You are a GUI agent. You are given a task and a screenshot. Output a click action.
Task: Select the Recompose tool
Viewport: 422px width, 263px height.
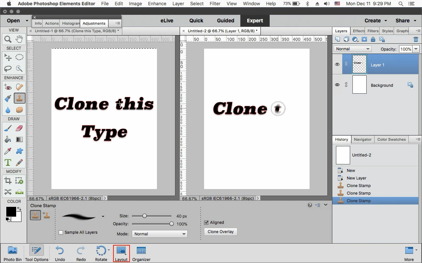19,181
